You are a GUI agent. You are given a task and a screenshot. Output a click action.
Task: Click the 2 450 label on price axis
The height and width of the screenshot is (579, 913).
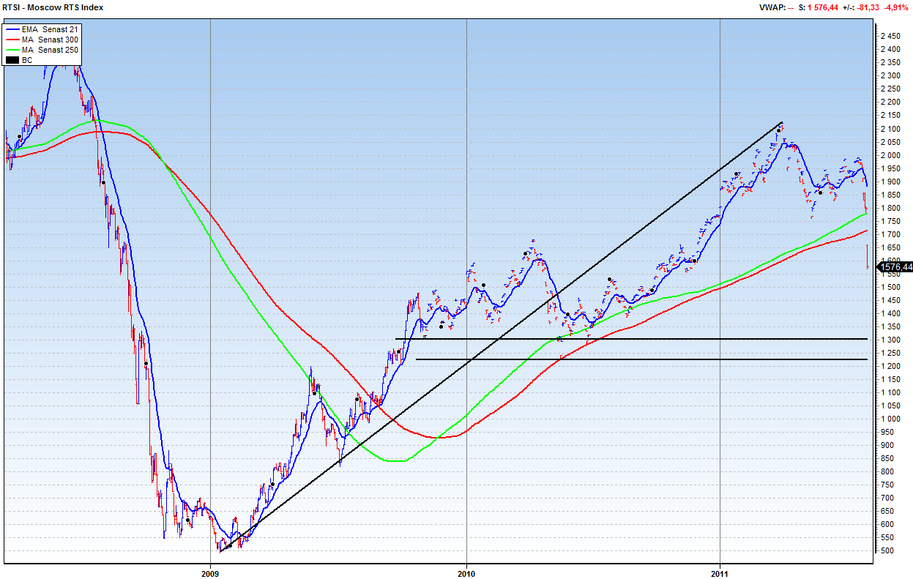(891, 36)
